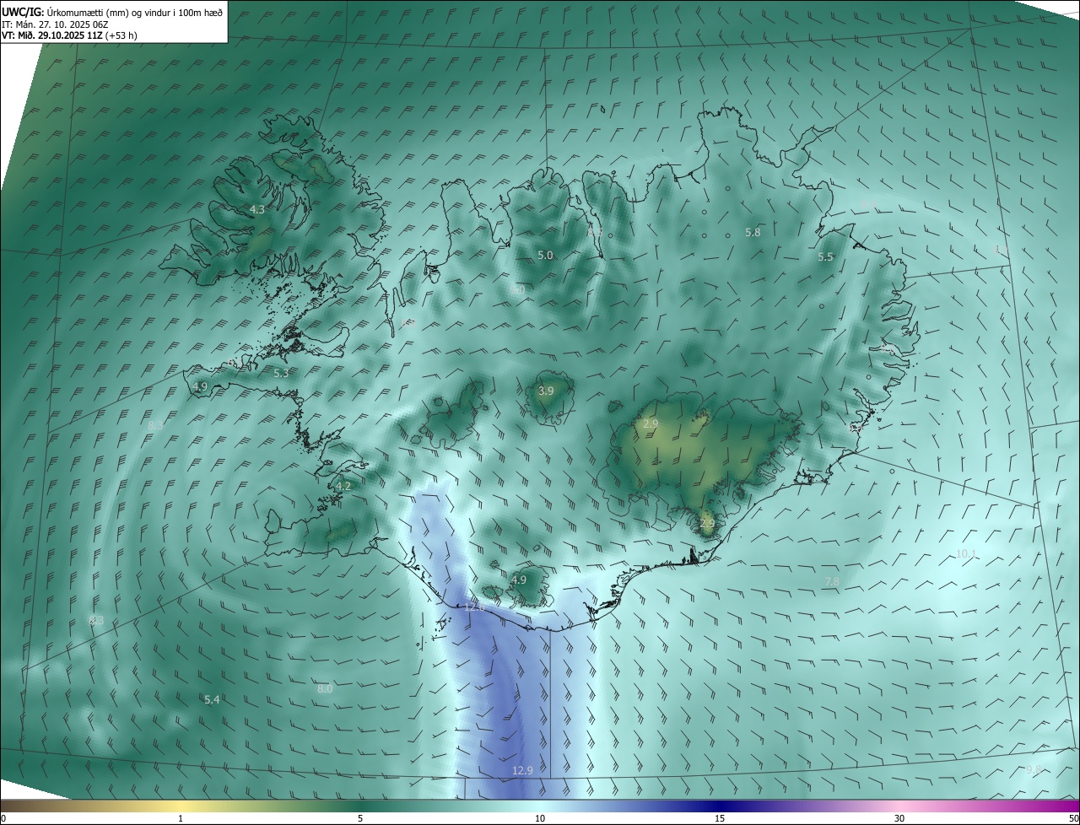Click the 'UWC/IG: Úrkomumætti (mm)' title line
The image size is (1080, 825).
[112, 12]
